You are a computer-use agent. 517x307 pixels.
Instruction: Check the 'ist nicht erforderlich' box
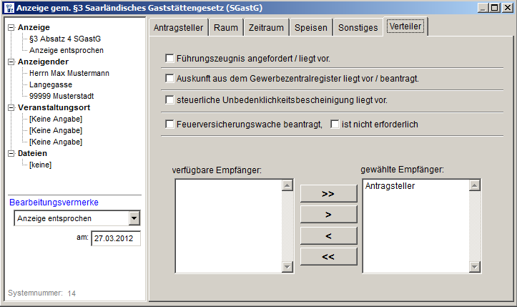(x=335, y=124)
